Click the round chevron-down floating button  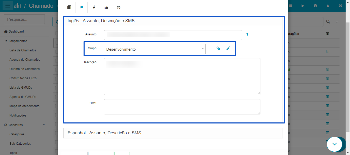[335, 144]
